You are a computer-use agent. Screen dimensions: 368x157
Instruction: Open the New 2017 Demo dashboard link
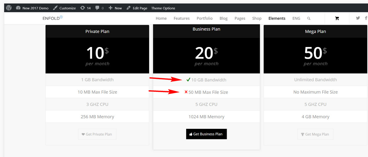point(32,8)
